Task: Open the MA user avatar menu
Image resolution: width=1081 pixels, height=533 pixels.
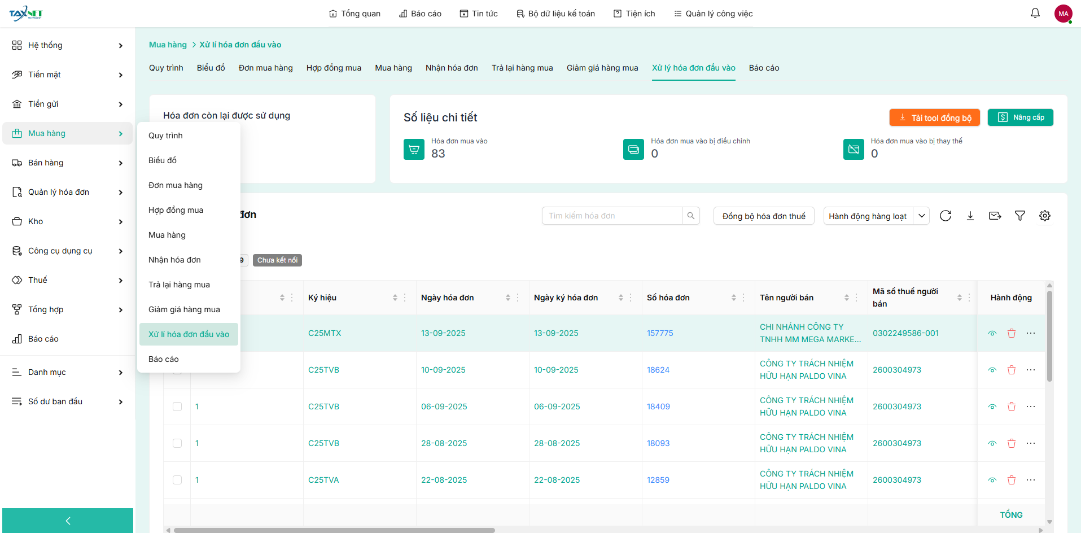Action: pos(1064,14)
